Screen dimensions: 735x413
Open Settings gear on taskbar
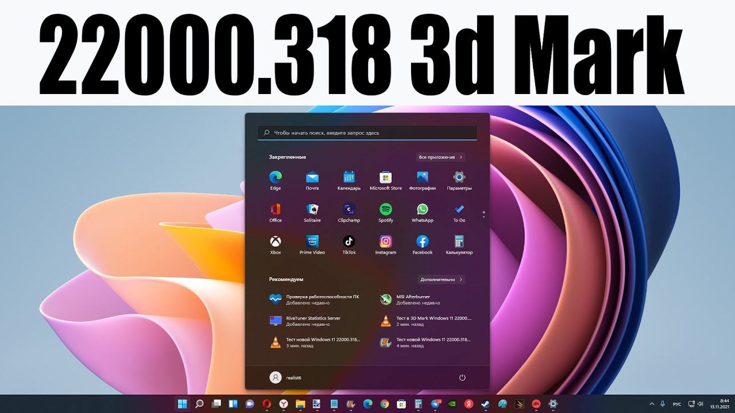[x=553, y=404]
